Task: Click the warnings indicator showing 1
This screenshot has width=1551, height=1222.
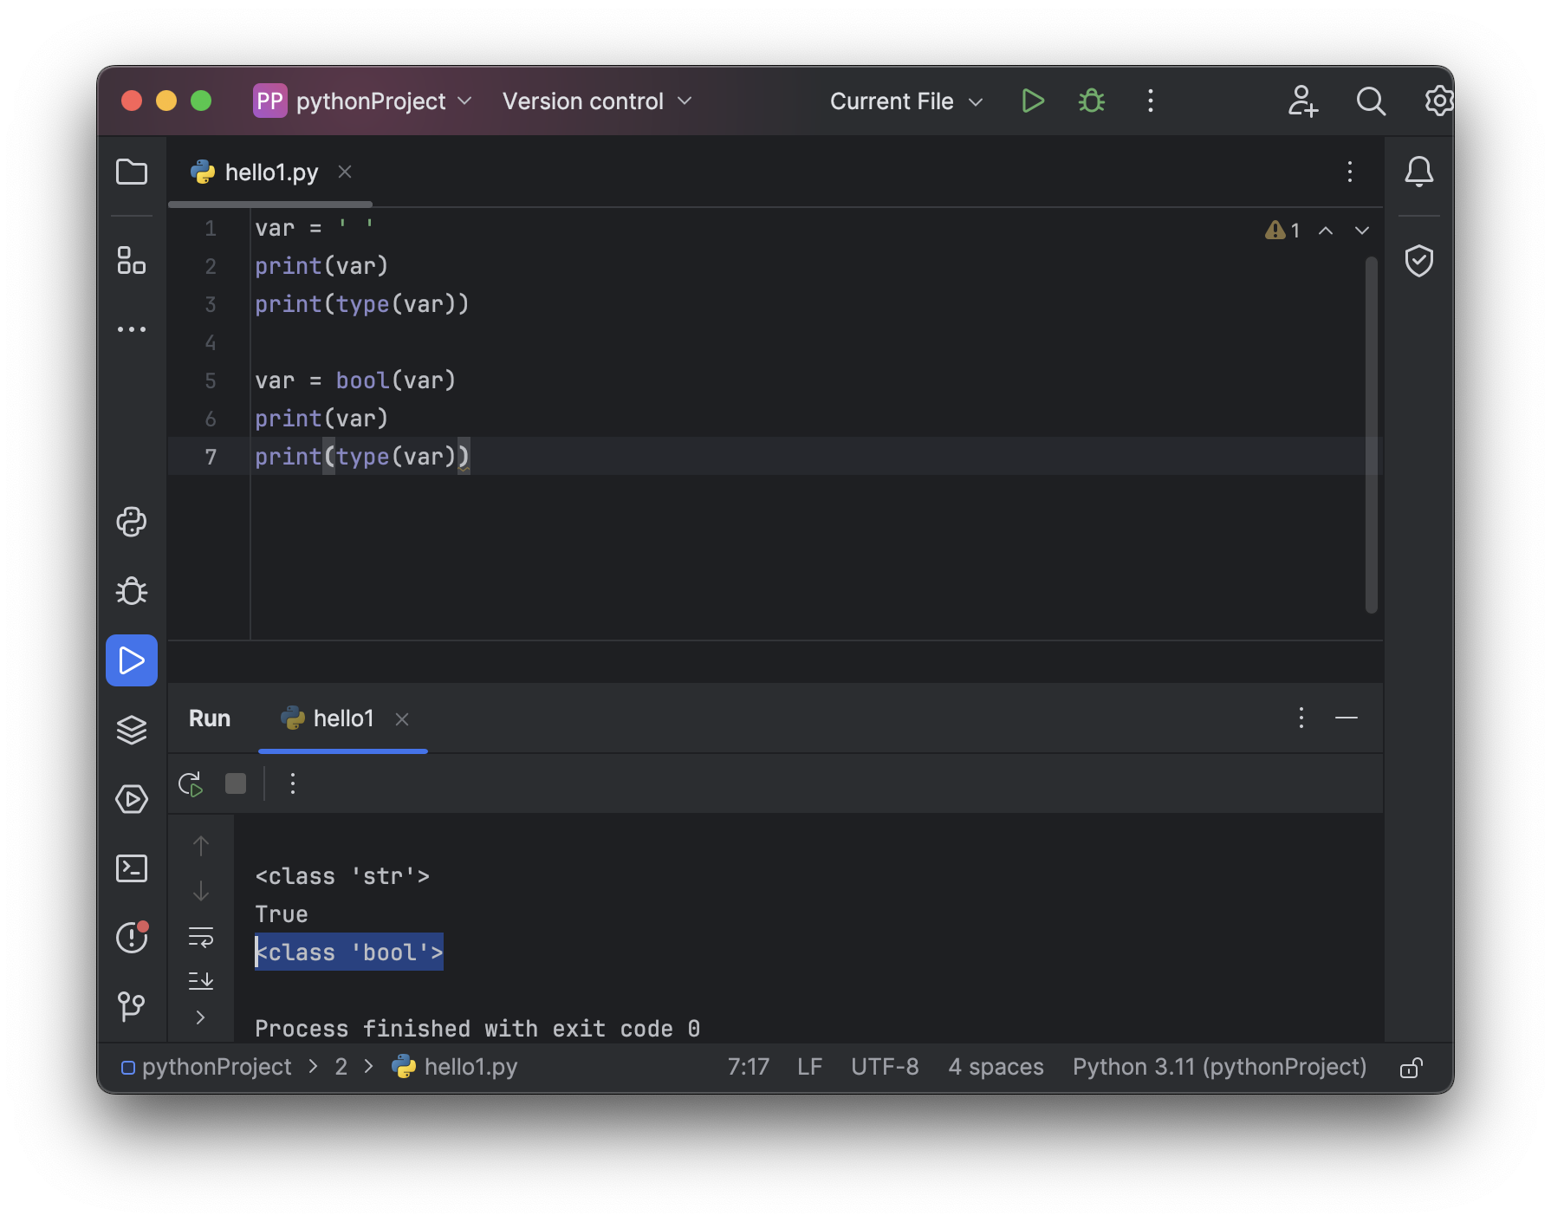Action: point(1282,231)
